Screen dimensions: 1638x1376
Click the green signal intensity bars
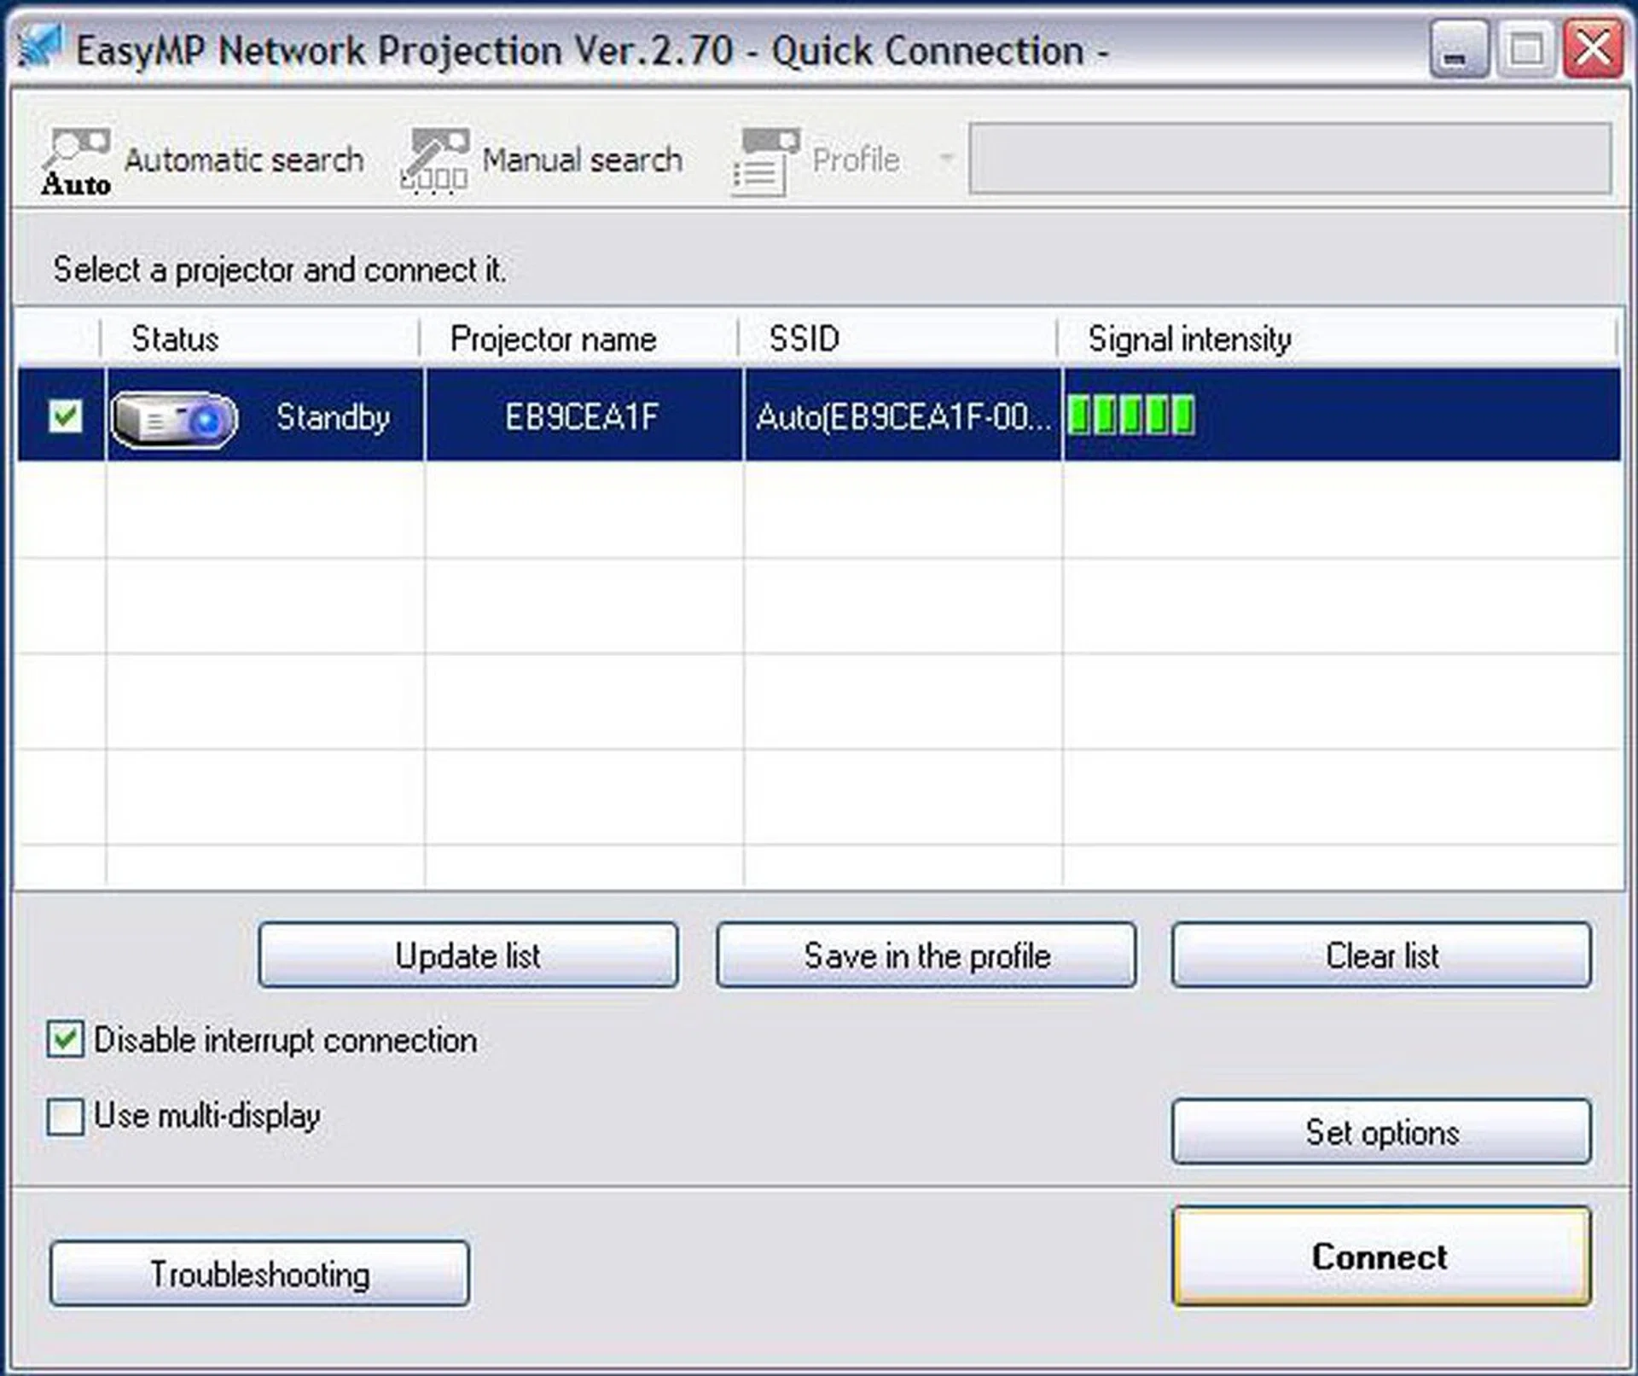click(1132, 417)
